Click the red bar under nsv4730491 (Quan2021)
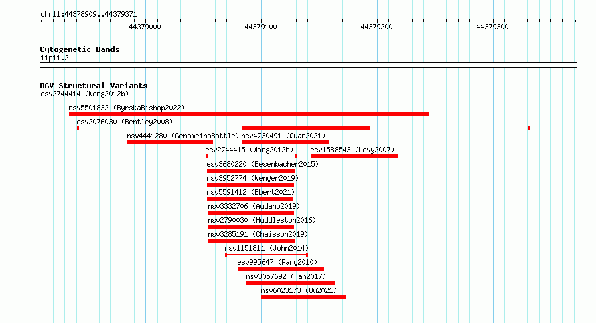The height and width of the screenshot is (323, 596). click(285, 142)
